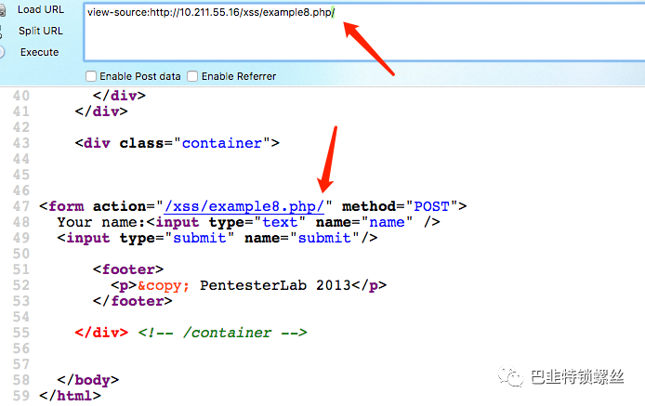This screenshot has width=645, height=406.
Task: Click the Load URL button
Action: [40, 9]
